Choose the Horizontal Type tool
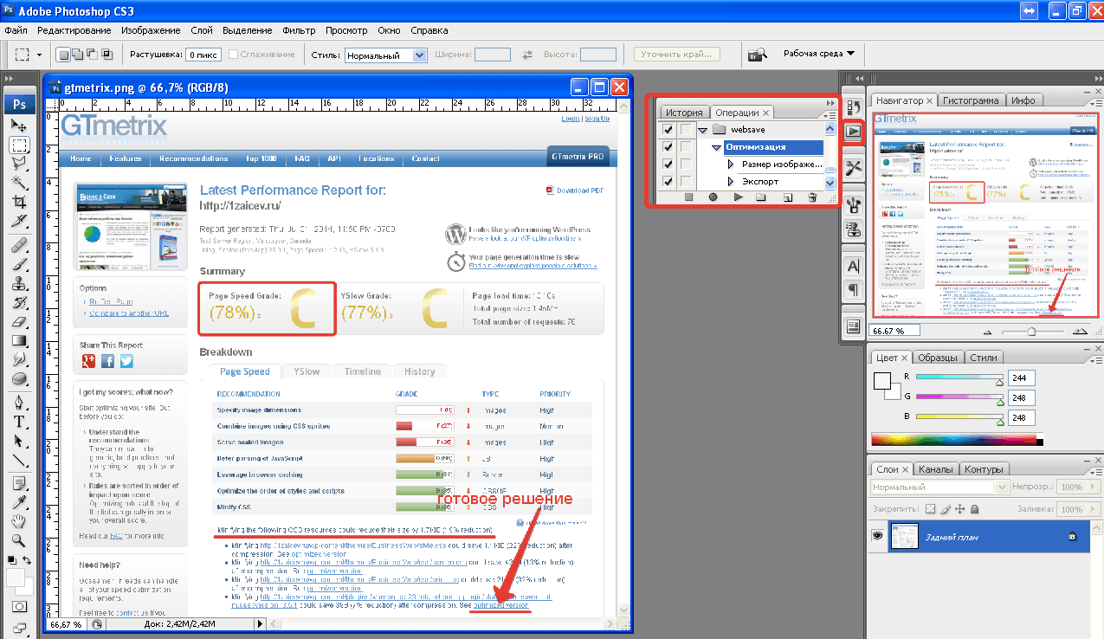The image size is (1104, 639). 19,423
